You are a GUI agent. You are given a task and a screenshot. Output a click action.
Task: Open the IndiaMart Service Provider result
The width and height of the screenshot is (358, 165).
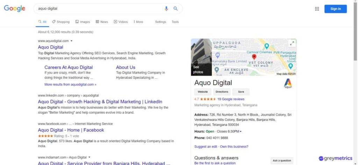point(104,163)
